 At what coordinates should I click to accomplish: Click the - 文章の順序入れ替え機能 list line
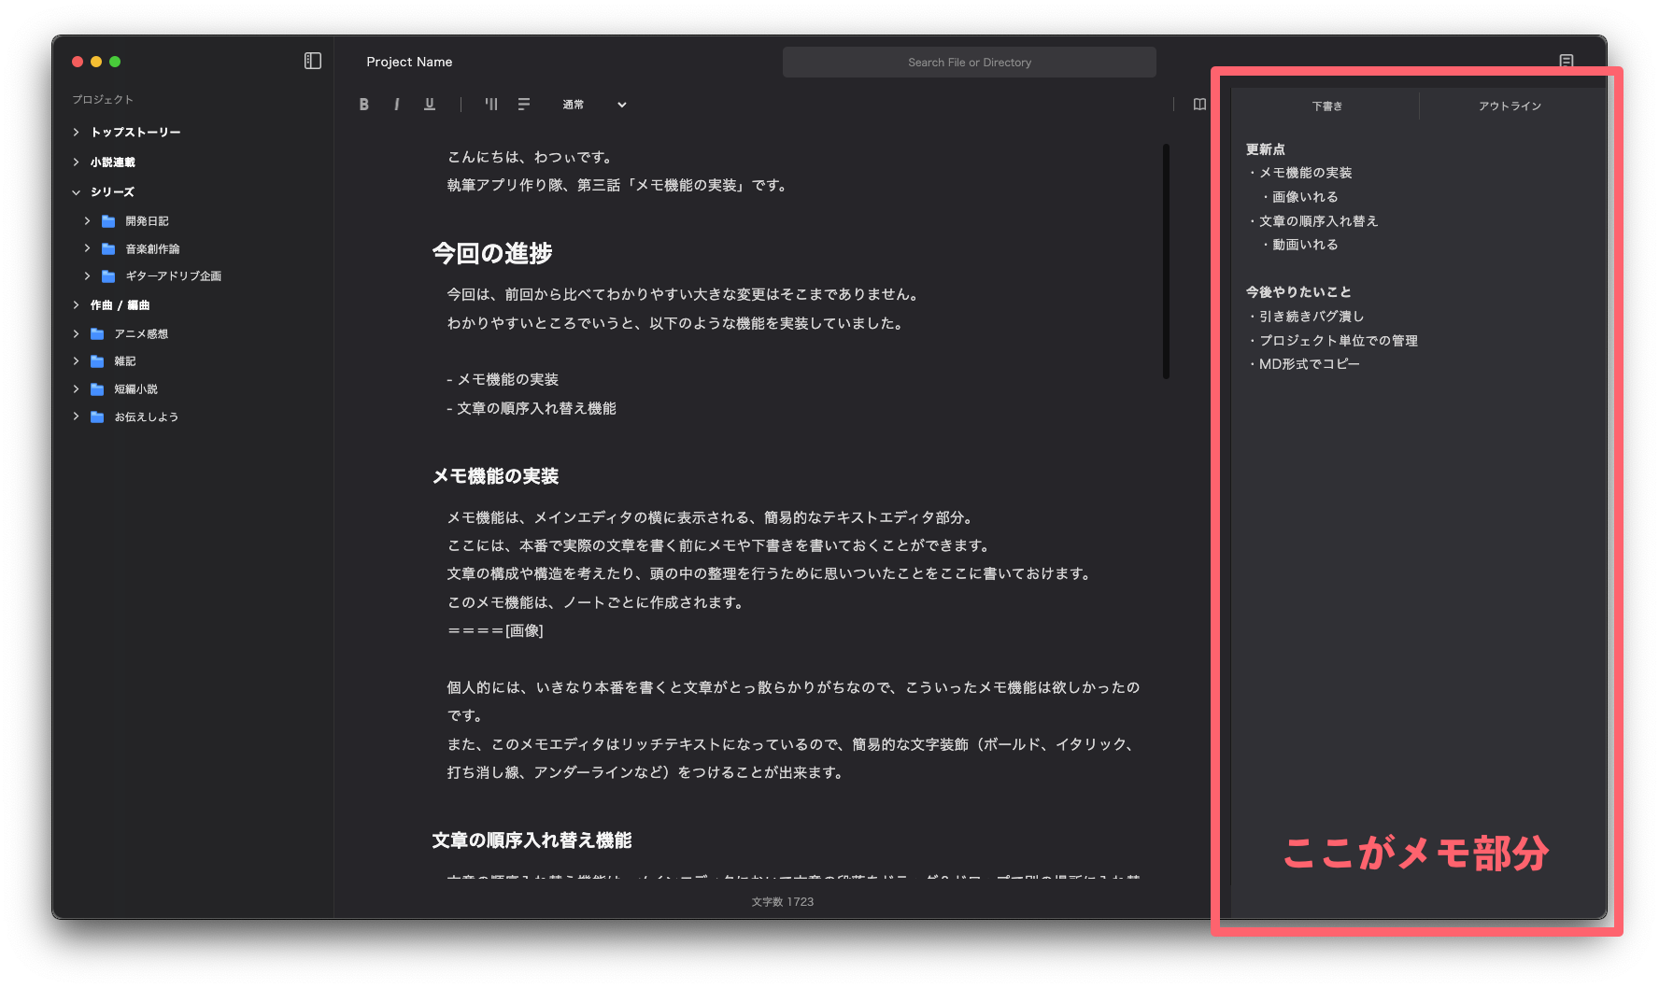(x=532, y=409)
